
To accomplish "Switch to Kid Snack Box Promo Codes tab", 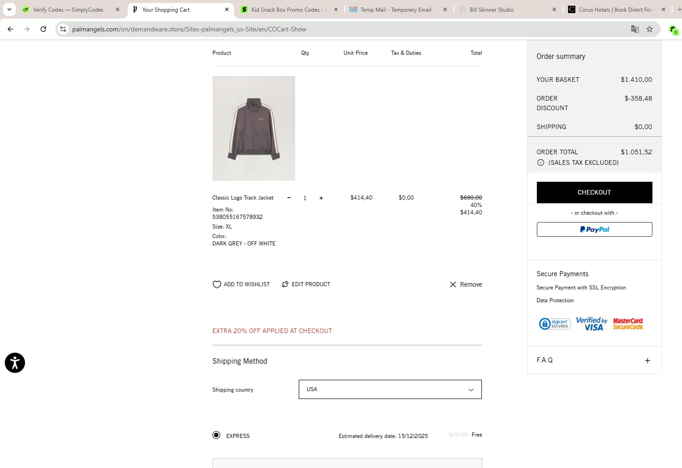I will (288, 10).
